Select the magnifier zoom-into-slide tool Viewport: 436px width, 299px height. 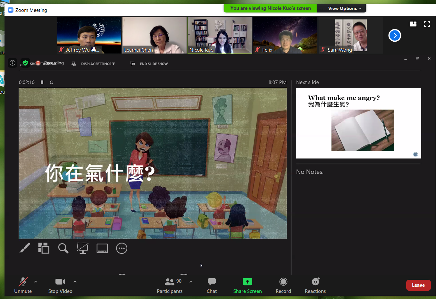point(63,248)
